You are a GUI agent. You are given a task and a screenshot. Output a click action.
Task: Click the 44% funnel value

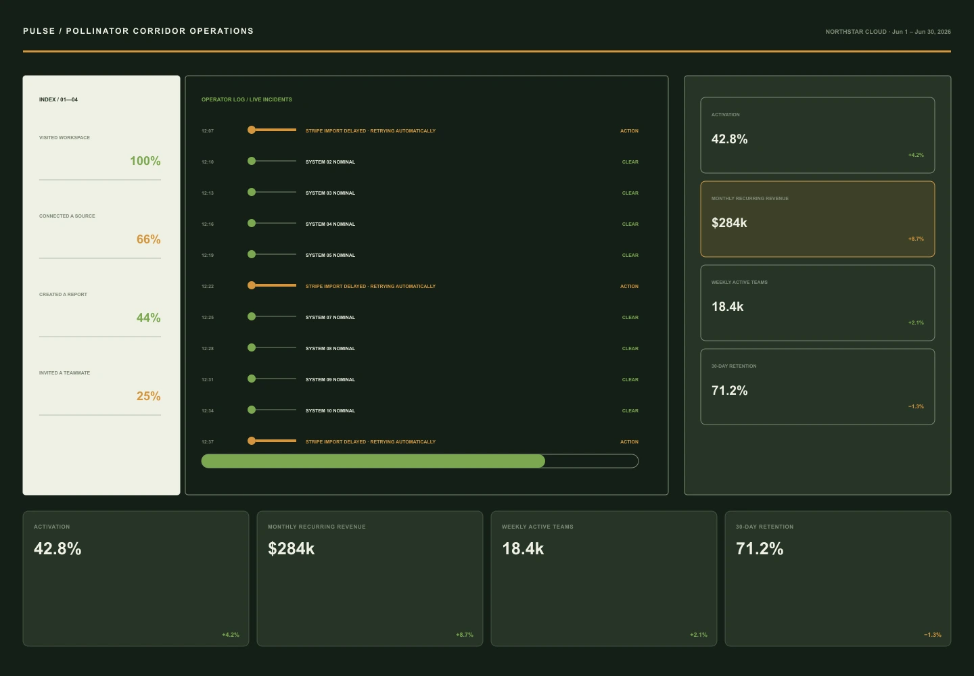149,318
